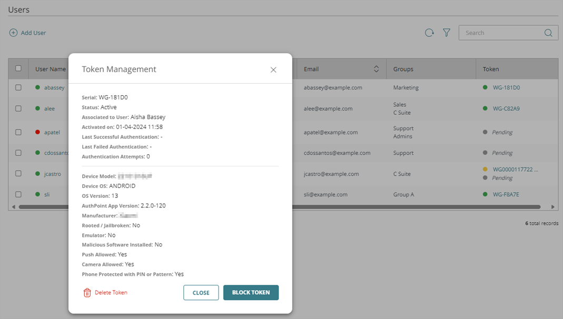
Task: Click the sort chevrons on the Email column
Action: tap(376, 68)
